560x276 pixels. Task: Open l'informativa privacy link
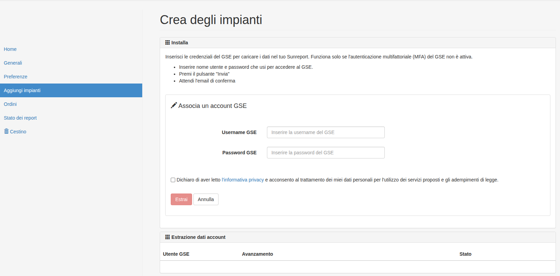pyautogui.click(x=243, y=180)
